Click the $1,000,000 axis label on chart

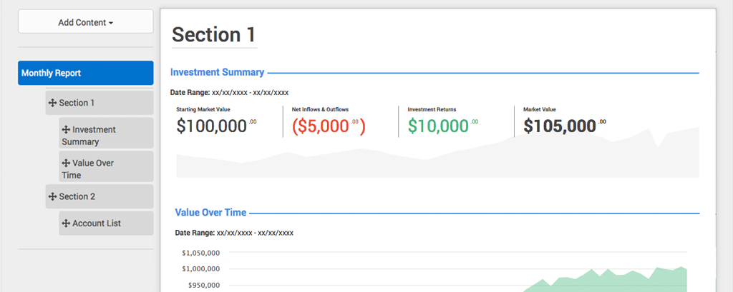tap(200, 268)
